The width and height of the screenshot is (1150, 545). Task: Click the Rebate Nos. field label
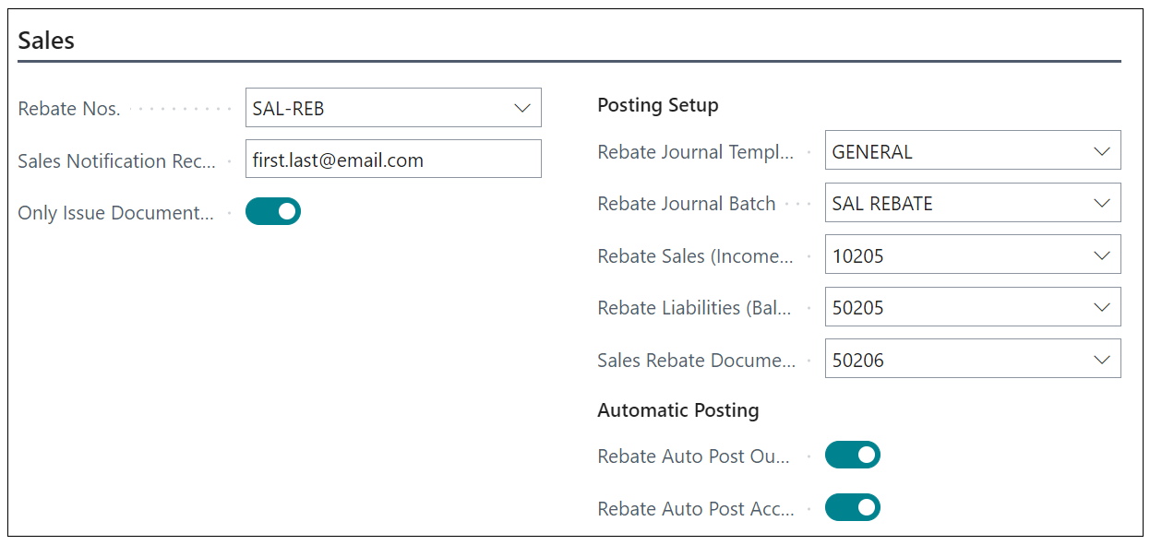tap(68, 108)
